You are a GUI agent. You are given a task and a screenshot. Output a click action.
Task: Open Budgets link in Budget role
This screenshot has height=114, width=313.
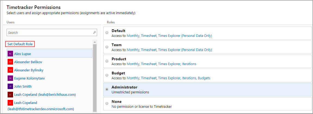pos(204,78)
